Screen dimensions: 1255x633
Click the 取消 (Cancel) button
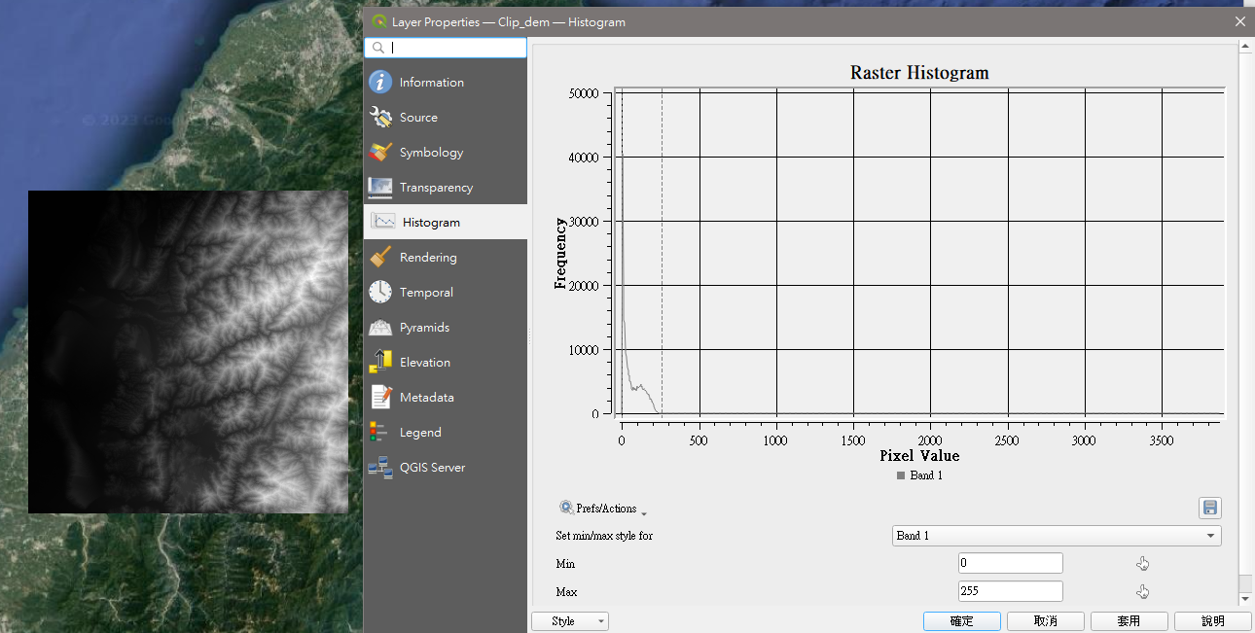(x=1045, y=621)
